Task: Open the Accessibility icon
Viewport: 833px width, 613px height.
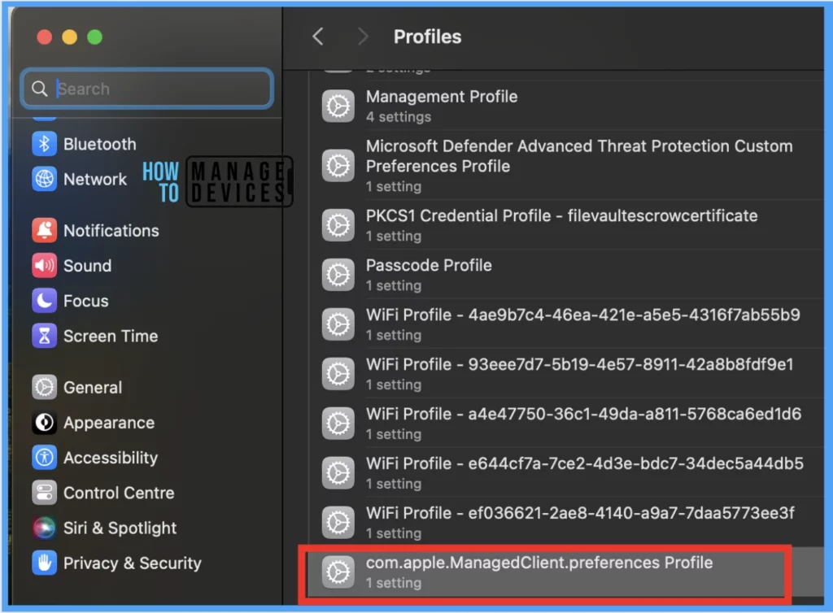Action: (44, 458)
